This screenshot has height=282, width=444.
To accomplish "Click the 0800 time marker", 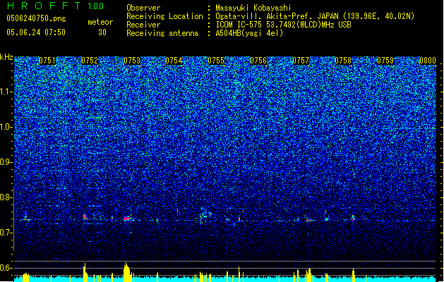I will pos(428,61).
